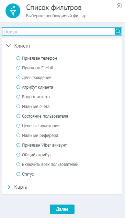Collapse the Клиент section
This screenshot has width=125, height=218.
(9, 46)
